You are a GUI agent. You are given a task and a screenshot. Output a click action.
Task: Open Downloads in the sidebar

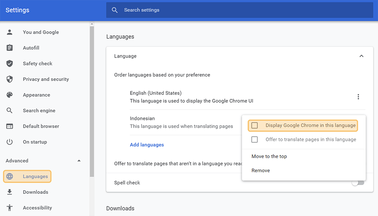point(36,192)
